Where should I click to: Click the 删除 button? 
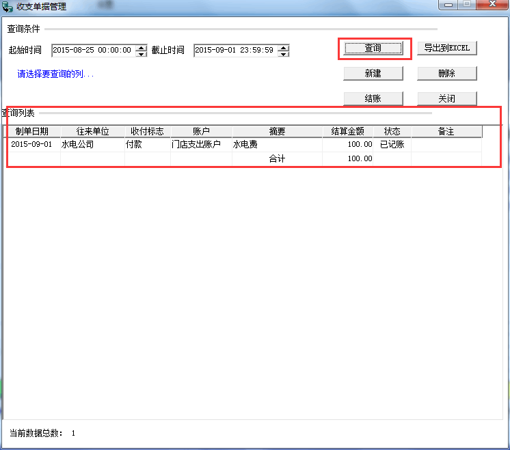pos(447,74)
